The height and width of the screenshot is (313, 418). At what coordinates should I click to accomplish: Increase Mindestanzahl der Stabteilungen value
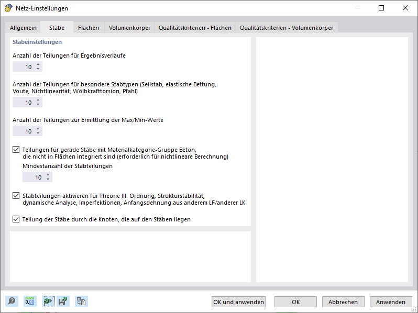click(48, 175)
